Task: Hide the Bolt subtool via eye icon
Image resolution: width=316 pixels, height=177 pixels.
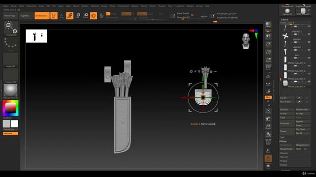Action: pyautogui.click(x=309, y=50)
